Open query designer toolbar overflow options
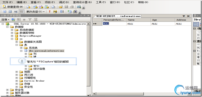Screen dimensions: 202x97 coord(80,13)
